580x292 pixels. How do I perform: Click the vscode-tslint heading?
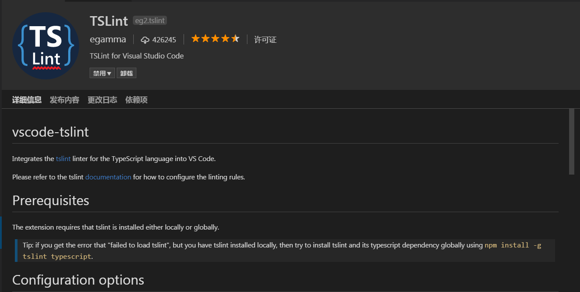pos(51,132)
